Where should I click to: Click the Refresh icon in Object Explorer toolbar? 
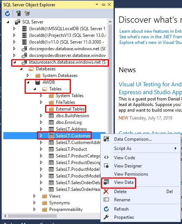click(7, 13)
